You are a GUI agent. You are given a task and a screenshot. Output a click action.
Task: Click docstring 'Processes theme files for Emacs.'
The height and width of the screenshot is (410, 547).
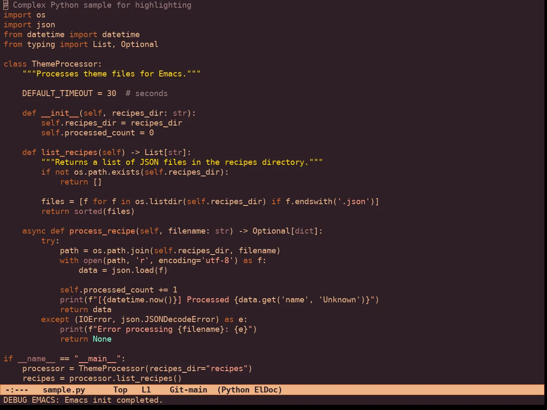(x=112, y=74)
